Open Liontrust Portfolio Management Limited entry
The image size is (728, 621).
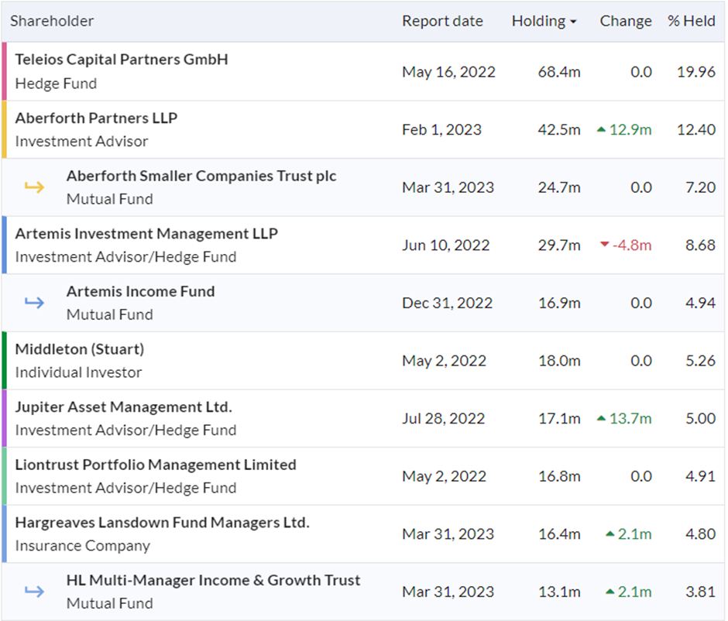156,465
